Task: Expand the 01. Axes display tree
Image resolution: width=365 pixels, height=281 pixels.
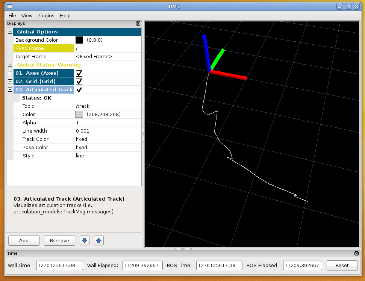Action: pos(10,73)
